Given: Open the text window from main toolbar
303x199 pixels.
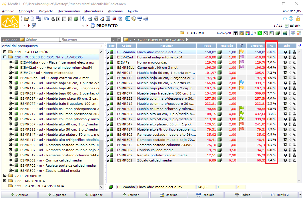Looking at the screenshot, I should pos(58,19).
